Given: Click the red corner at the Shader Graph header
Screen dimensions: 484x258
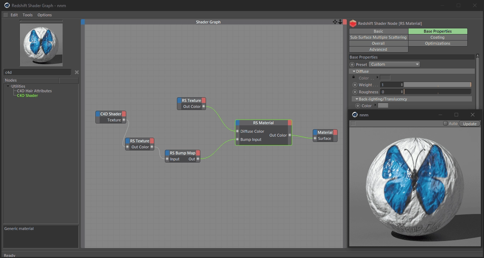Looking at the screenshot, I should 345,22.
